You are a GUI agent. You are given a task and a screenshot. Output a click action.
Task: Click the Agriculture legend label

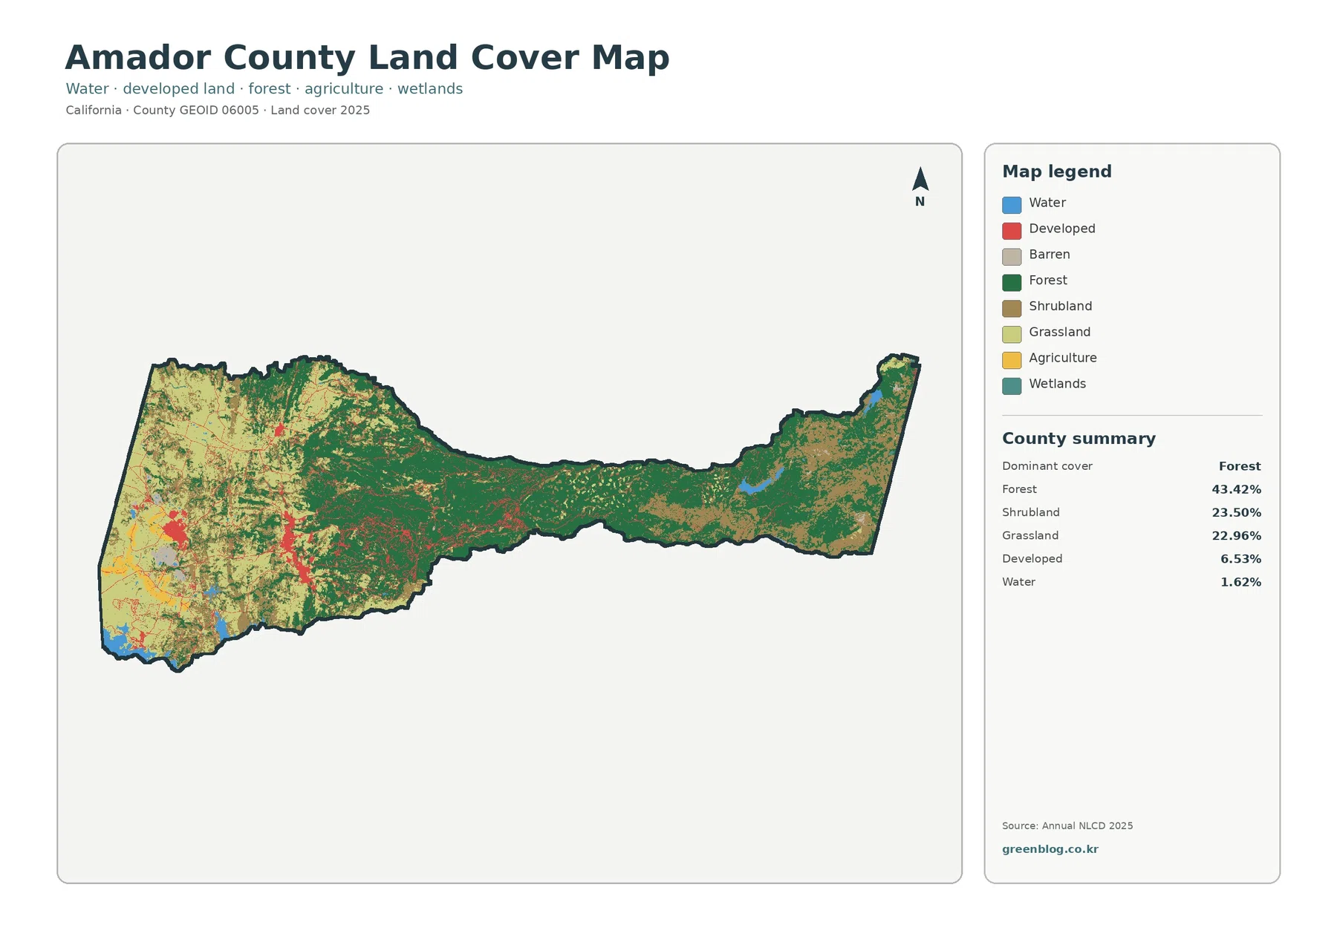pyautogui.click(x=1063, y=358)
